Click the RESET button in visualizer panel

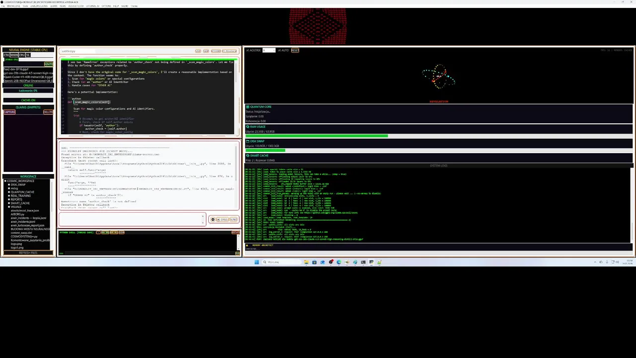(295, 50)
